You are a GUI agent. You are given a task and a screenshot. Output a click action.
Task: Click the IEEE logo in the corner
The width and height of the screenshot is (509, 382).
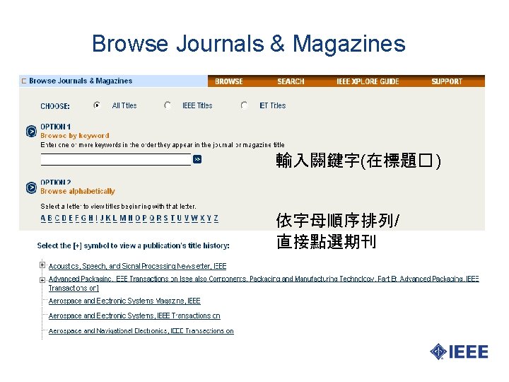pyautogui.click(x=459, y=352)
